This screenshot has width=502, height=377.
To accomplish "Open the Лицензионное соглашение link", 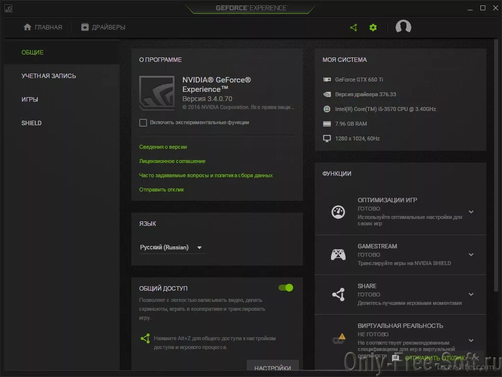I will pos(172,161).
